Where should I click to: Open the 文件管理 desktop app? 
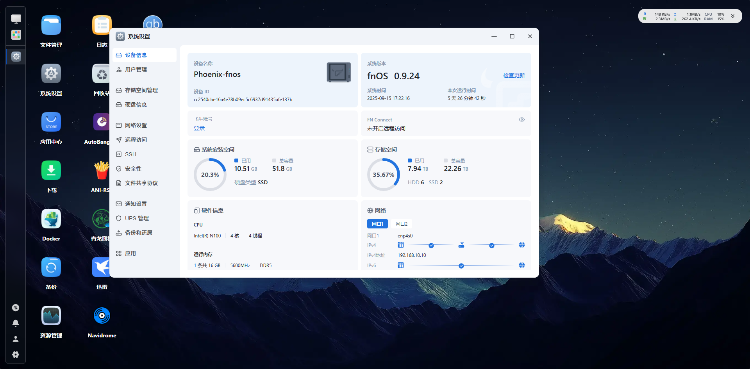pyautogui.click(x=51, y=25)
